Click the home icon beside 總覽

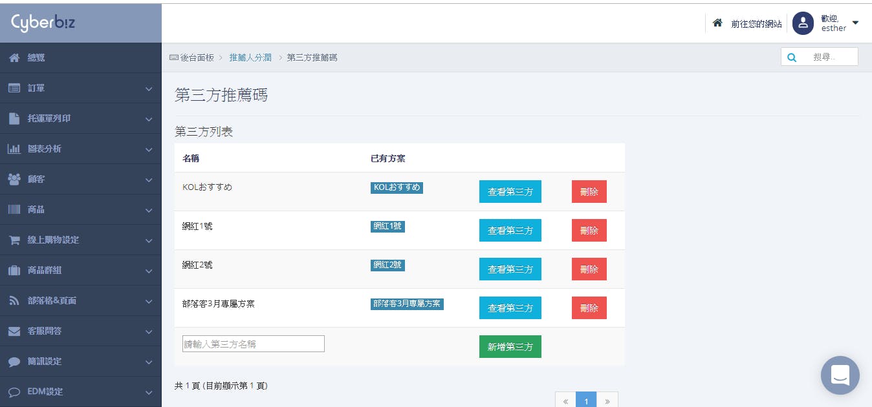point(14,58)
